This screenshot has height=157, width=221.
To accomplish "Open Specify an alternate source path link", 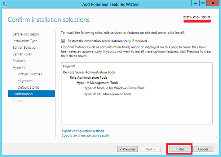I will click(85, 135).
